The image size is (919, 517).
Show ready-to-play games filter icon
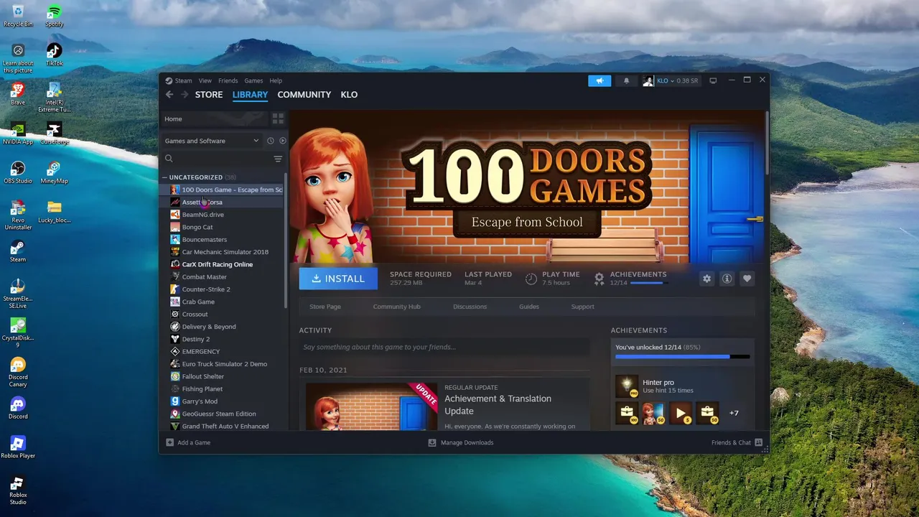(282, 141)
